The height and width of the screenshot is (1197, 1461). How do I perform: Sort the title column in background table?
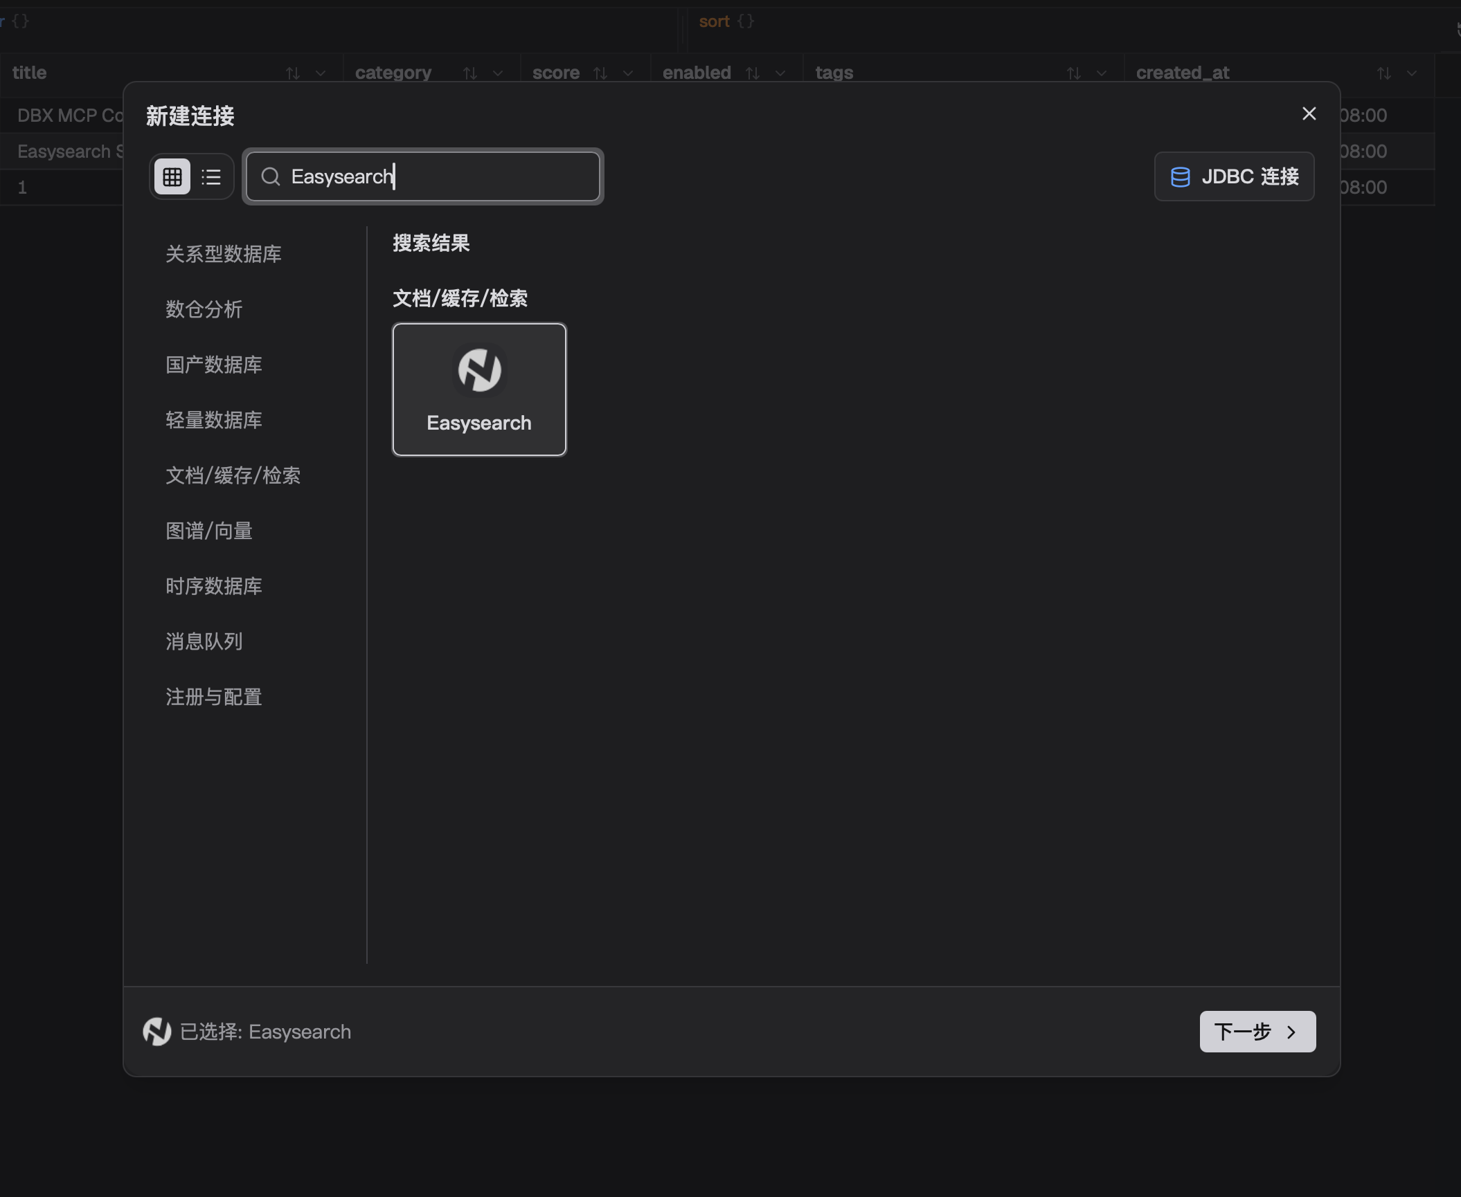[293, 73]
